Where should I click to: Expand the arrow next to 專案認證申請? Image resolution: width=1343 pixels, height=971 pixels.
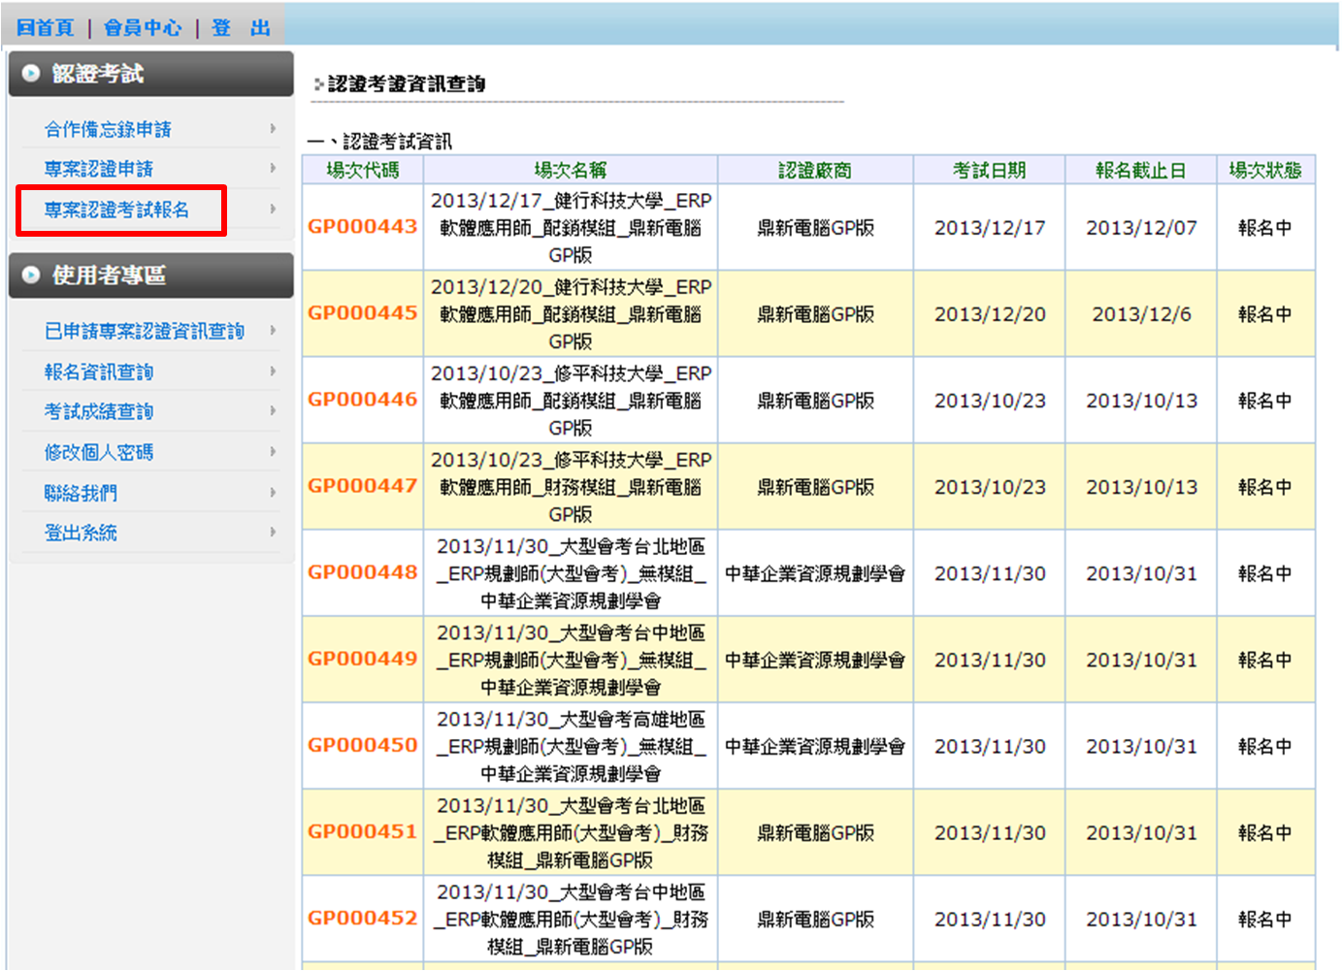click(273, 169)
